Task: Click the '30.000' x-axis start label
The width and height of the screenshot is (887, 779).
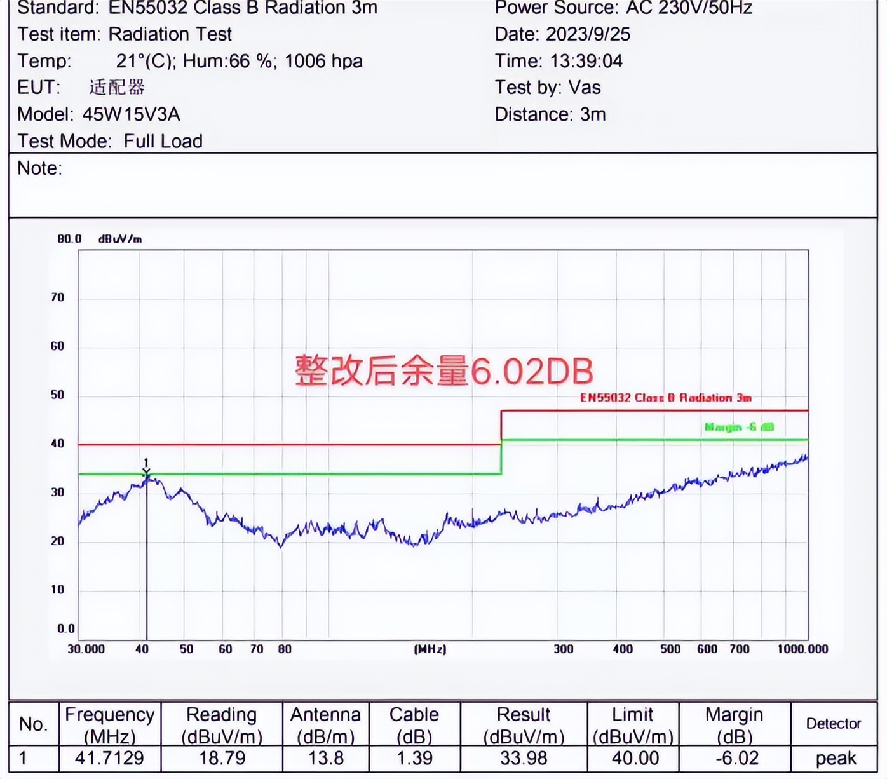Action: point(86,649)
